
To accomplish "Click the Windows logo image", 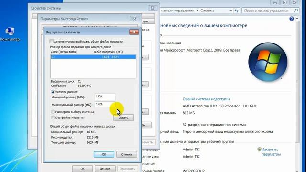I will click(x=268, y=62).
